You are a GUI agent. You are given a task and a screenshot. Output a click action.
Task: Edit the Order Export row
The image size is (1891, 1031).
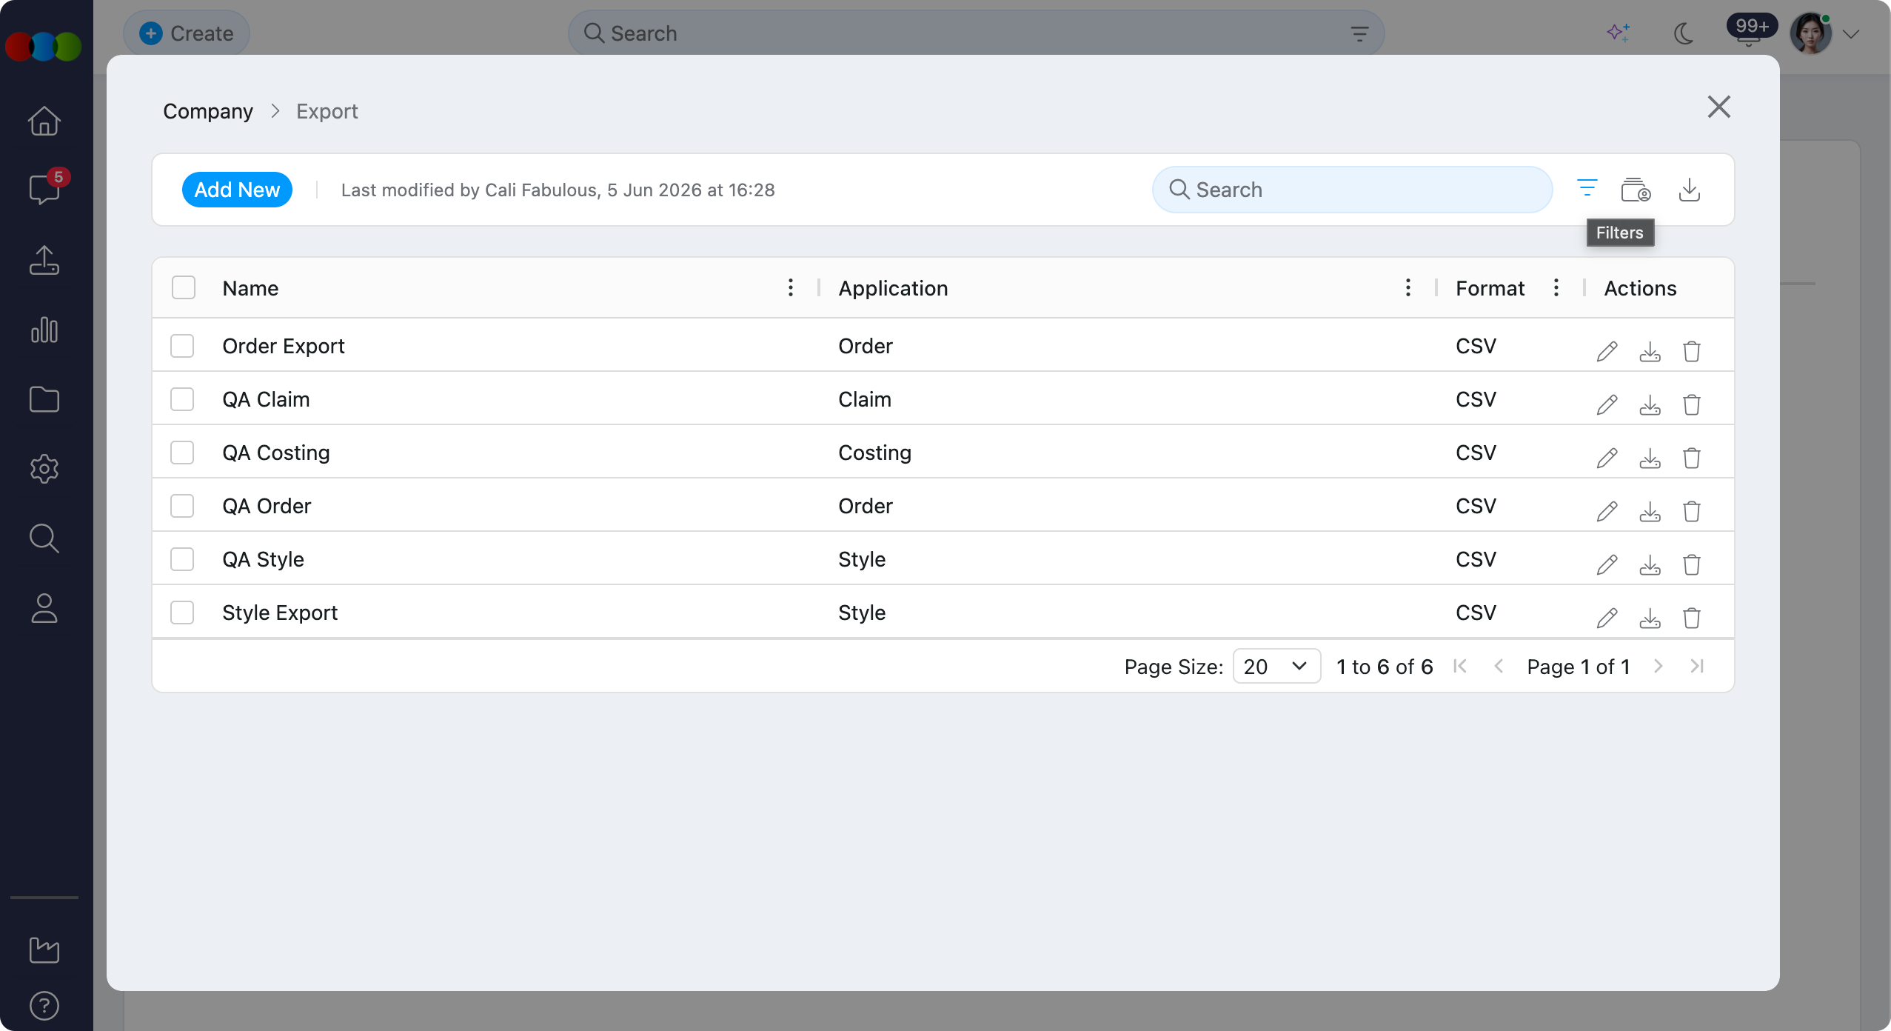(1607, 351)
